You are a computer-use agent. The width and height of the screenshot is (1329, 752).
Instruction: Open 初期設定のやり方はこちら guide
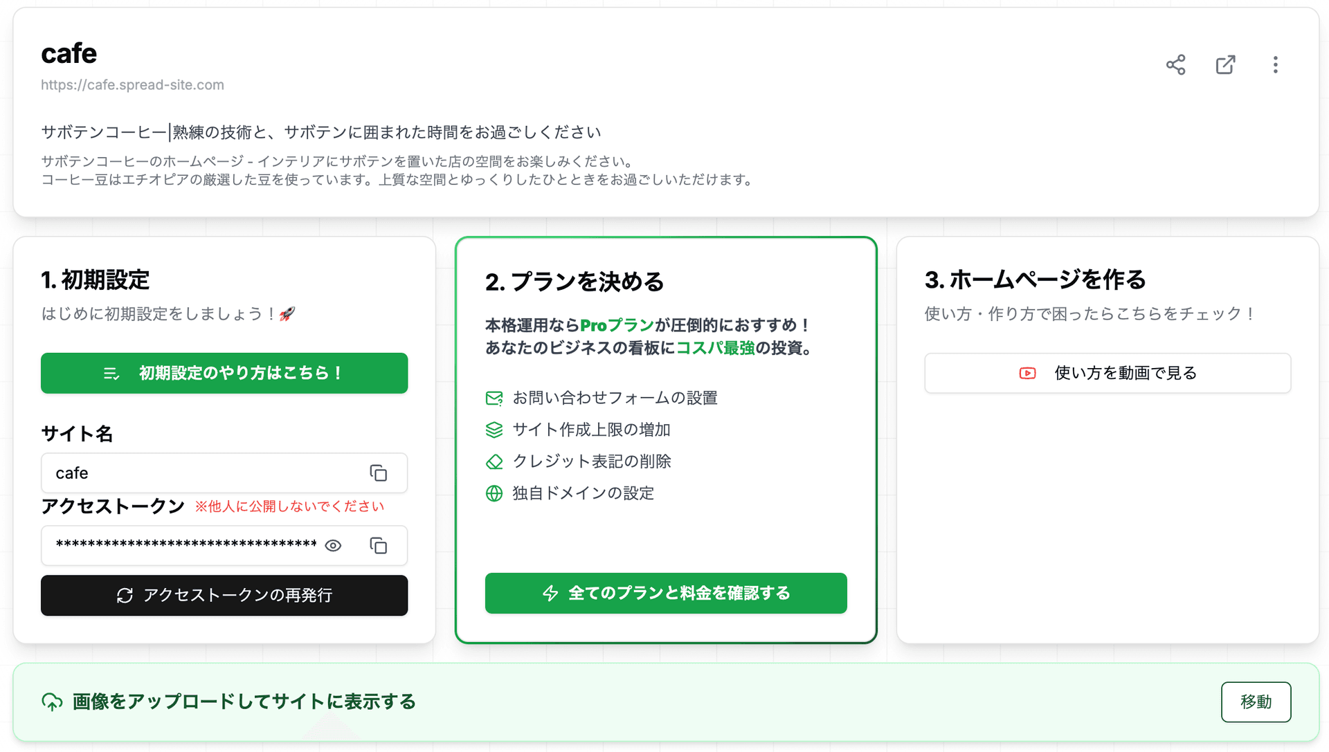pos(224,373)
